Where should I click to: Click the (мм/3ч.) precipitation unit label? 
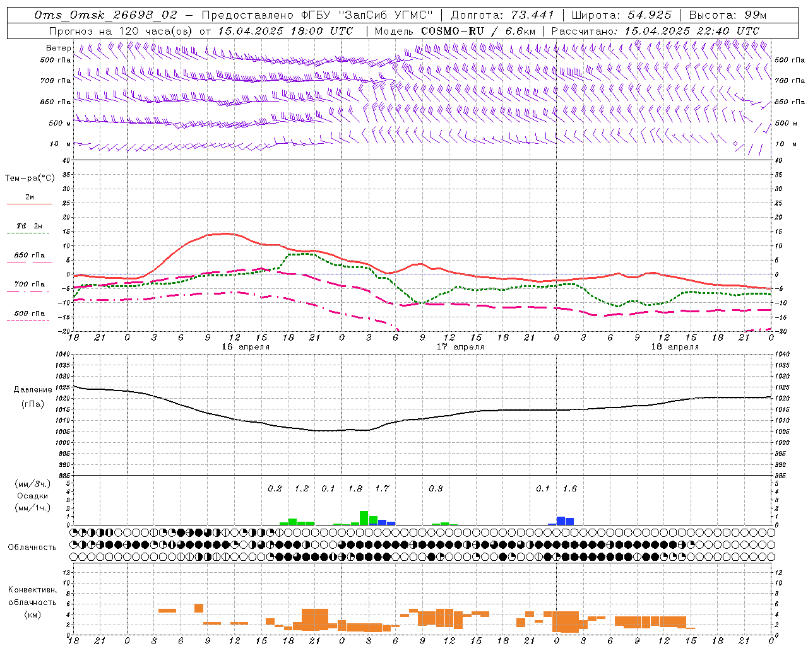coord(33,484)
